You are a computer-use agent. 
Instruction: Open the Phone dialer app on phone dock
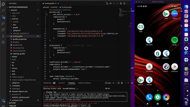pos(149,97)
